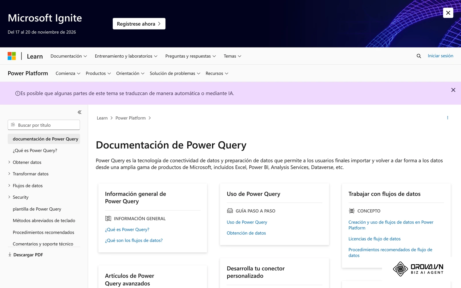The image size is (461, 288).
Task: Open plantilla de Power Query item
Action: click(x=37, y=209)
